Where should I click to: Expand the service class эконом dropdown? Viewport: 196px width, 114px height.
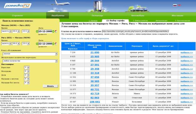[30, 54]
